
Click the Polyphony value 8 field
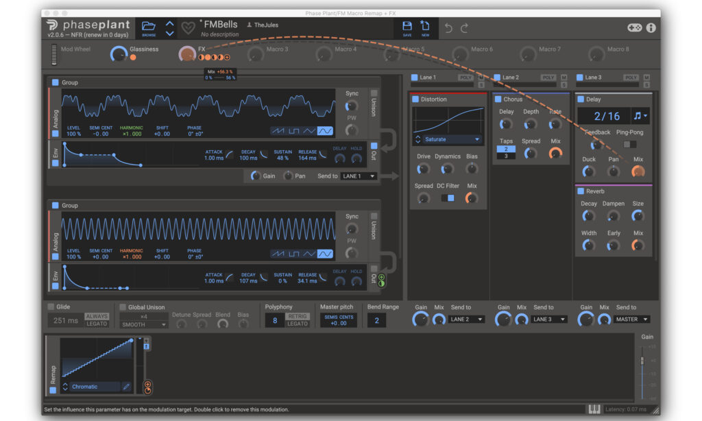[275, 320]
